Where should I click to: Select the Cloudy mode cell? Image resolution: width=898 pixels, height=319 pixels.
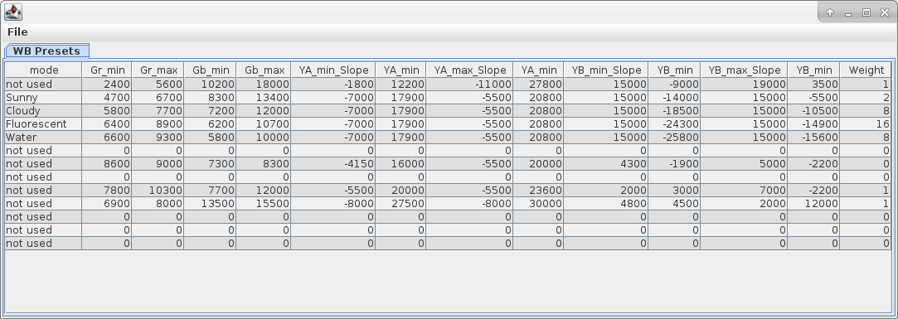pos(43,111)
